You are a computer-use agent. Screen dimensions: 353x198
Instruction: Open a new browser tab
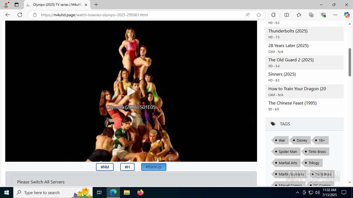(x=96, y=5)
